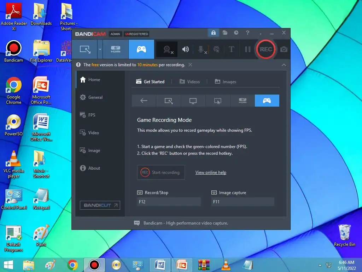Screen dimensions: 362x272
Task: Select screen recording mode in top toolbar
Action: [x=85, y=49]
